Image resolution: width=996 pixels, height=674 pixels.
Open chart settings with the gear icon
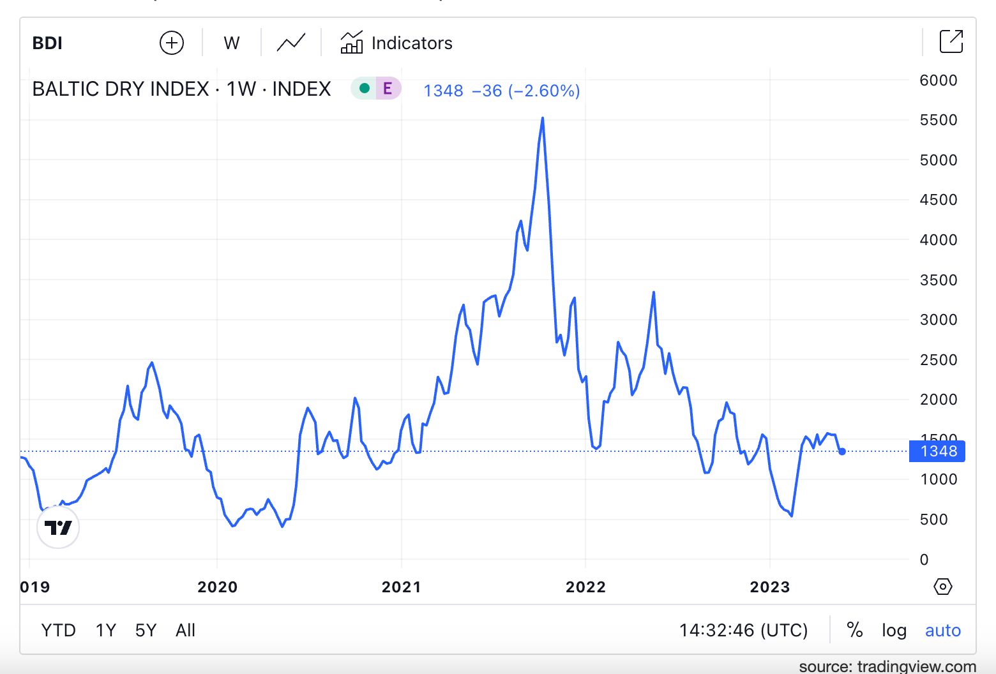click(x=943, y=586)
